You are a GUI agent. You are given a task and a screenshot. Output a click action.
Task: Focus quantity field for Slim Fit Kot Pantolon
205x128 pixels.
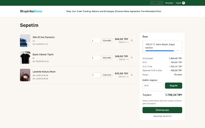pyautogui.click(x=96, y=40)
